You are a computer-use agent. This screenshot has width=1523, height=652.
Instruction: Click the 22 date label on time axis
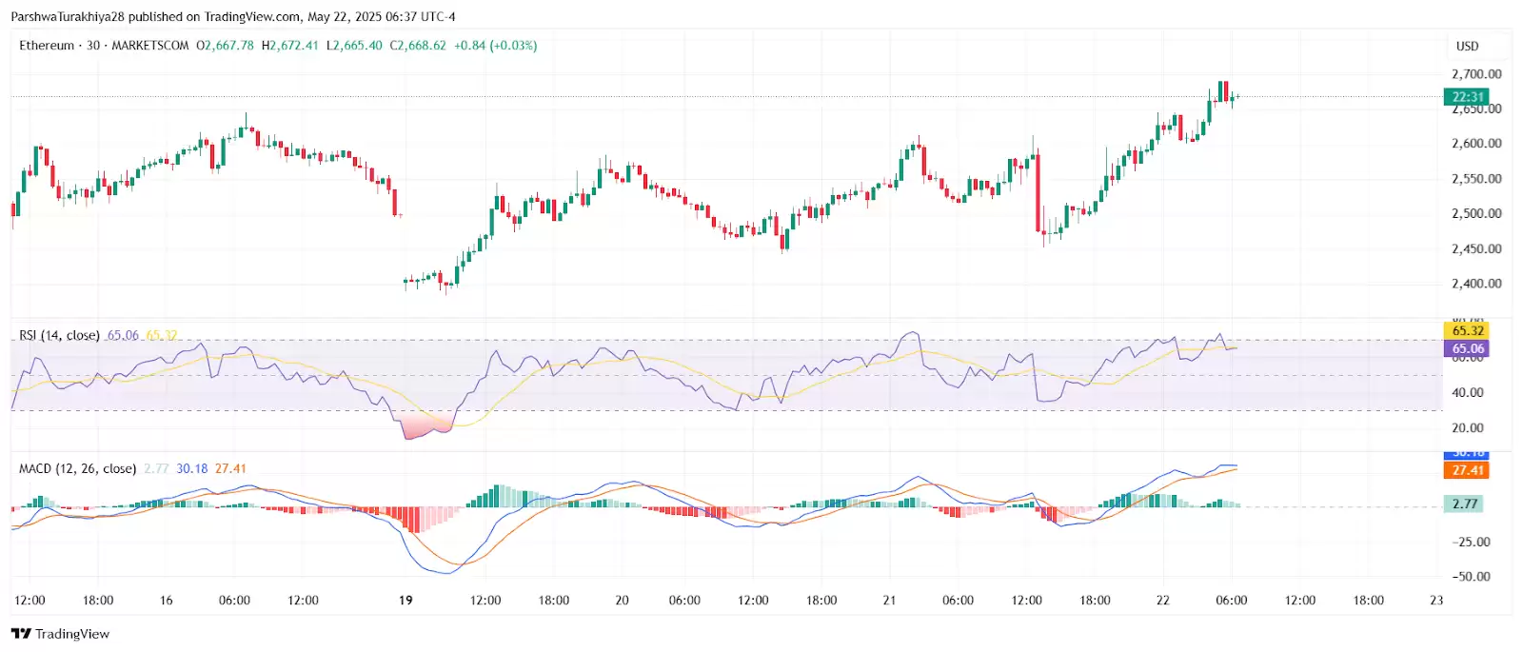tap(1162, 600)
